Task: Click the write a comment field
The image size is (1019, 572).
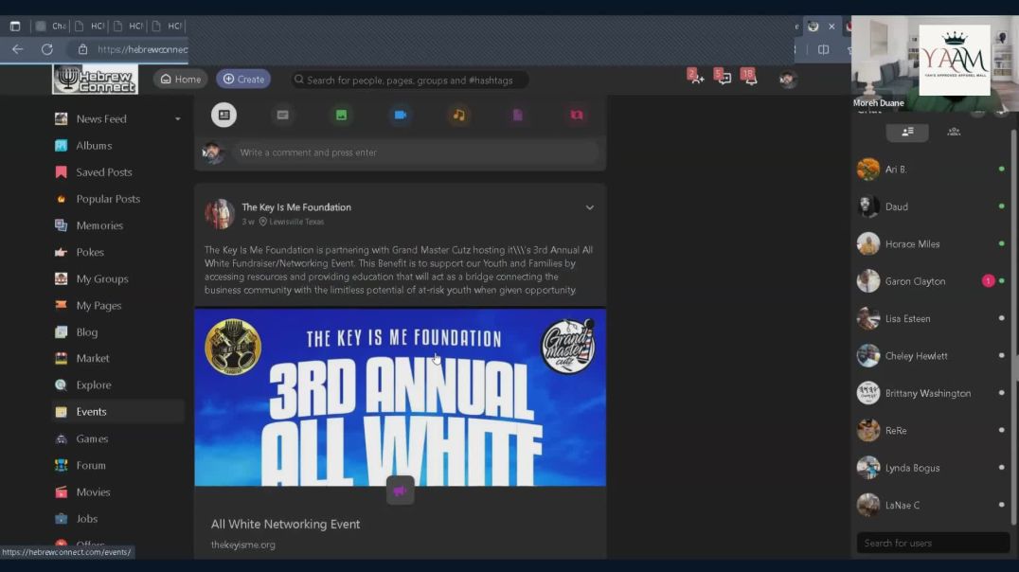Action: [416, 152]
